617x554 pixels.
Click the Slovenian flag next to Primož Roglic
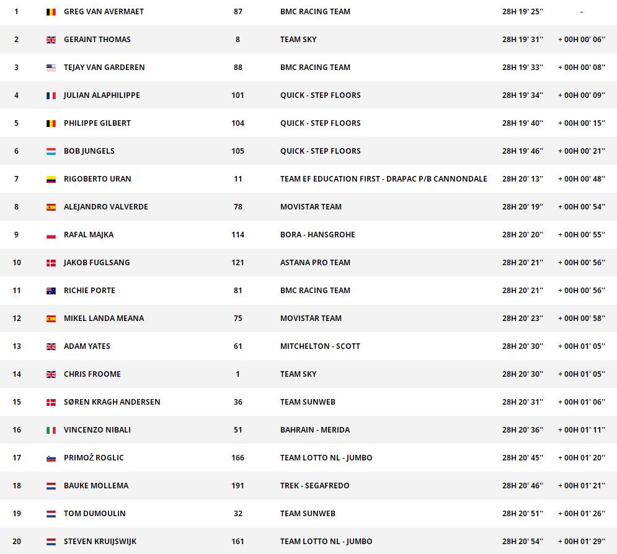(51, 458)
